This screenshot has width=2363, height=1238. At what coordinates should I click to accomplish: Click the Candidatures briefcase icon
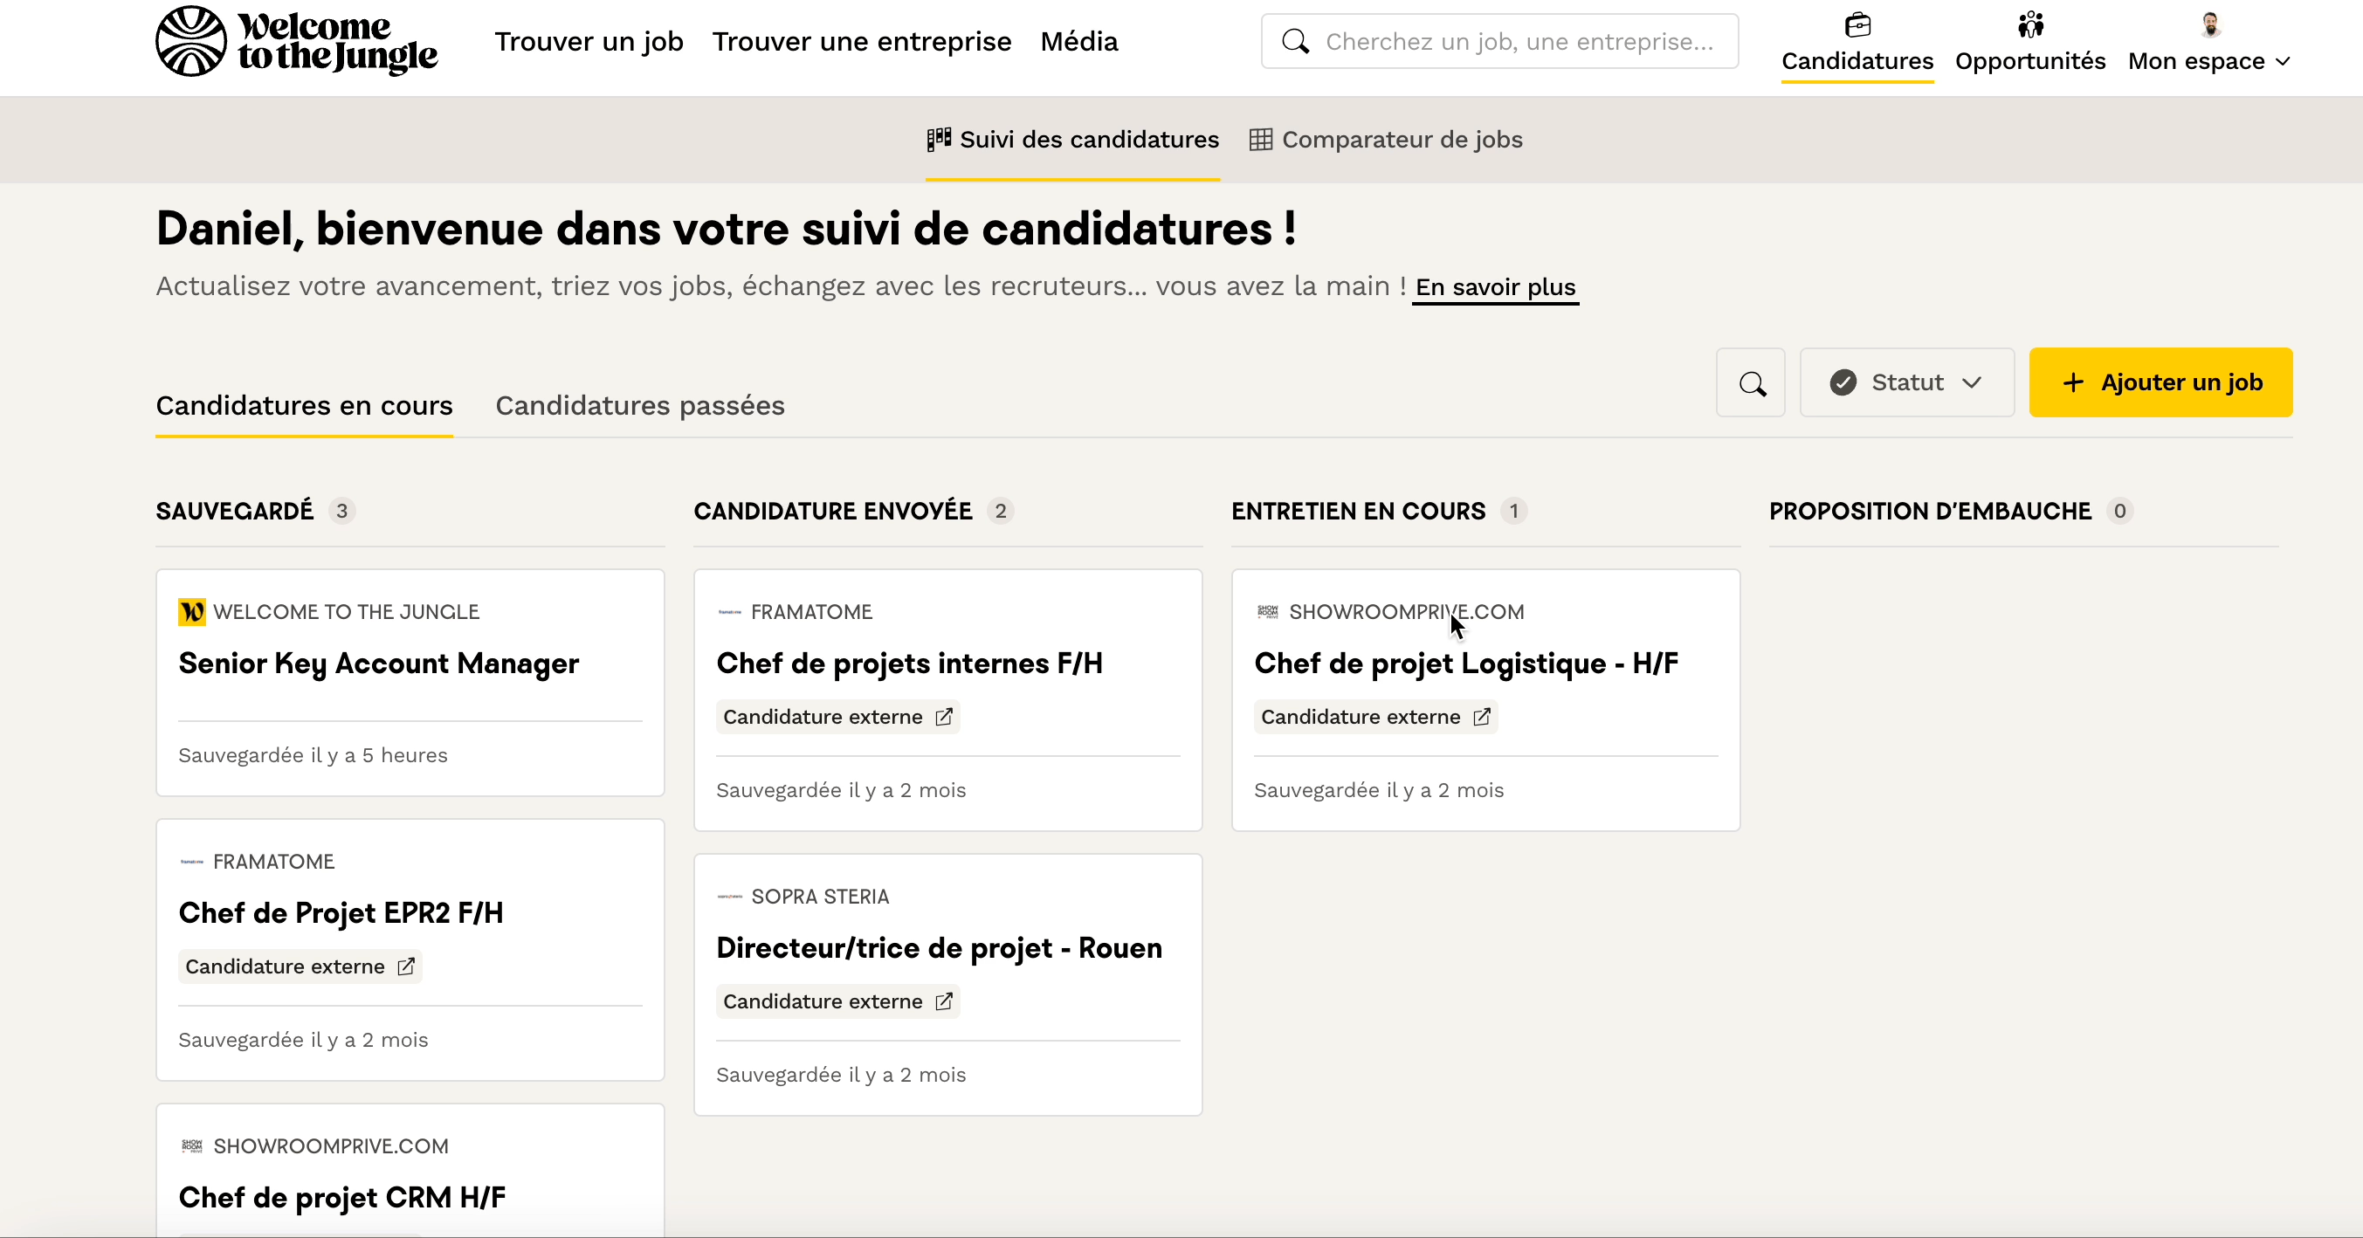pyautogui.click(x=1857, y=24)
